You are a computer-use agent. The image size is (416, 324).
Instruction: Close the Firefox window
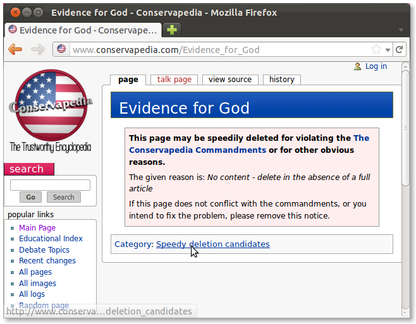pos(15,12)
